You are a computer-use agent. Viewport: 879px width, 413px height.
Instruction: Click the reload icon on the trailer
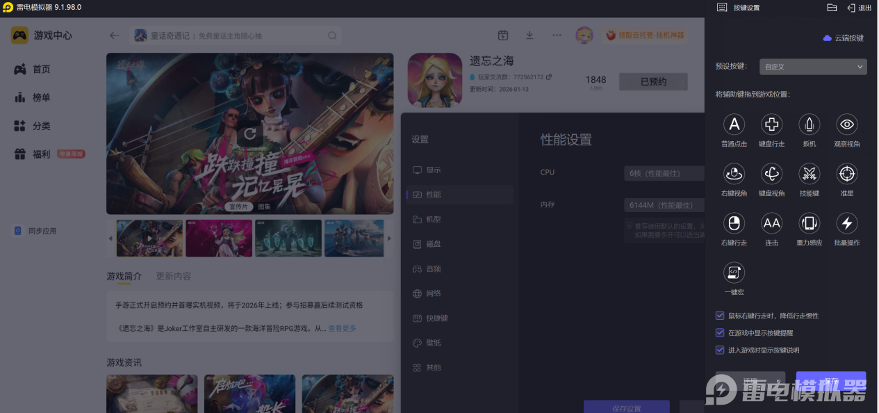[250, 133]
